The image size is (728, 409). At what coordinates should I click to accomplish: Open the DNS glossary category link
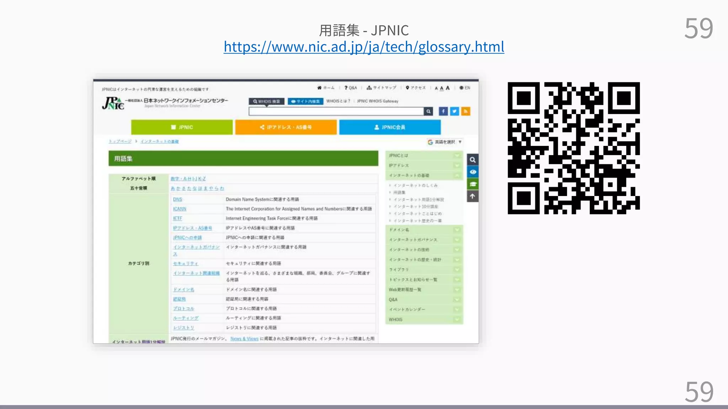(177, 200)
